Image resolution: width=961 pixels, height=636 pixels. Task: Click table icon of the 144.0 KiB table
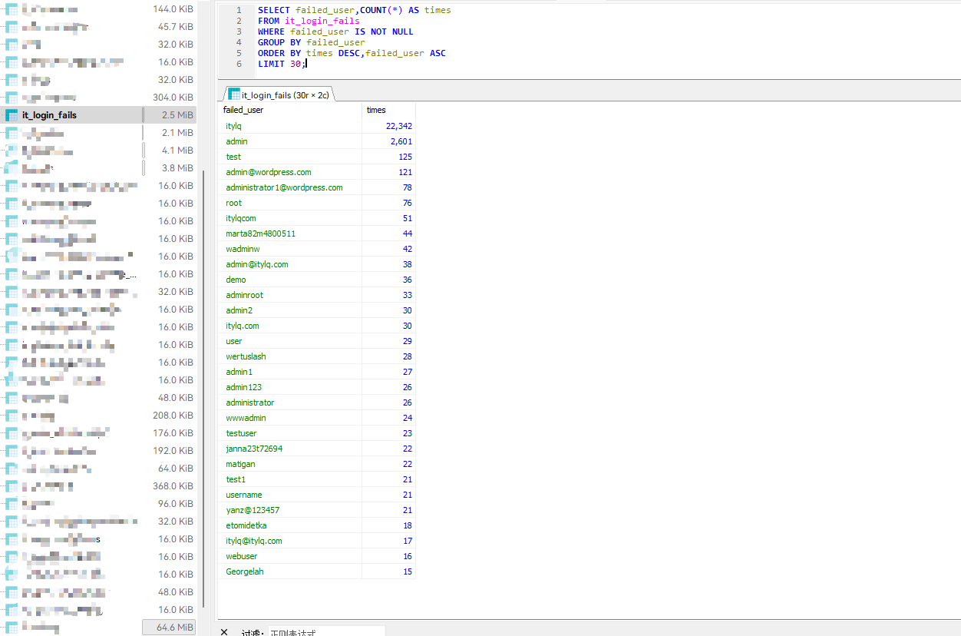(x=12, y=9)
